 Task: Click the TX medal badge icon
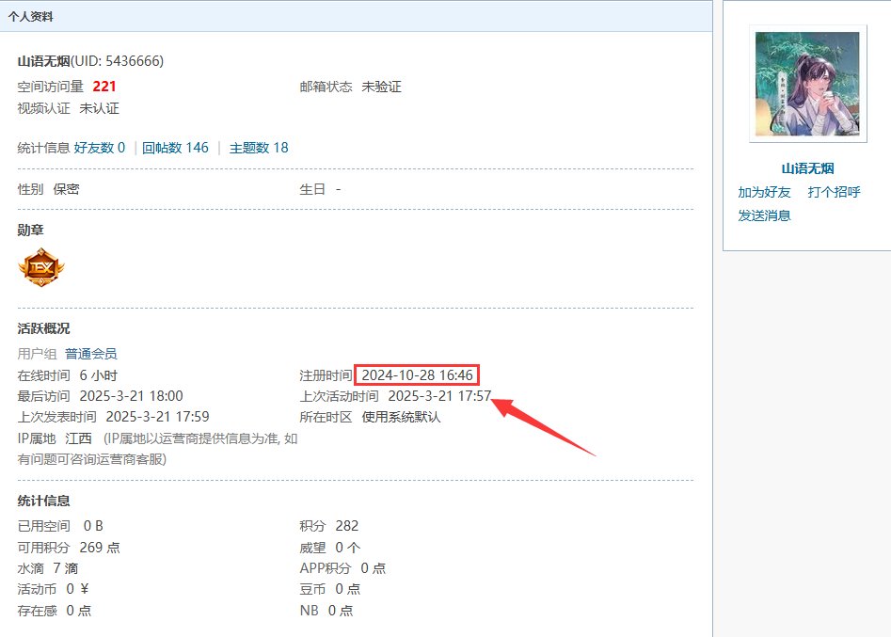tap(41, 268)
